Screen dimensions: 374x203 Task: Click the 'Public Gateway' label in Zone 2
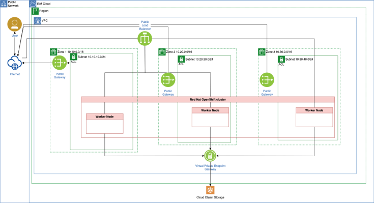(x=168, y=93)
